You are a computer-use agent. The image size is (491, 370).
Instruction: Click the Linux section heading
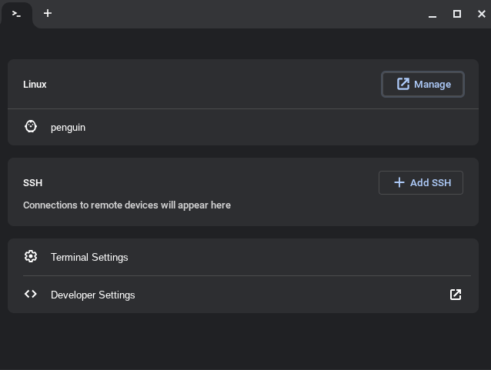click(x=35, y=85)
